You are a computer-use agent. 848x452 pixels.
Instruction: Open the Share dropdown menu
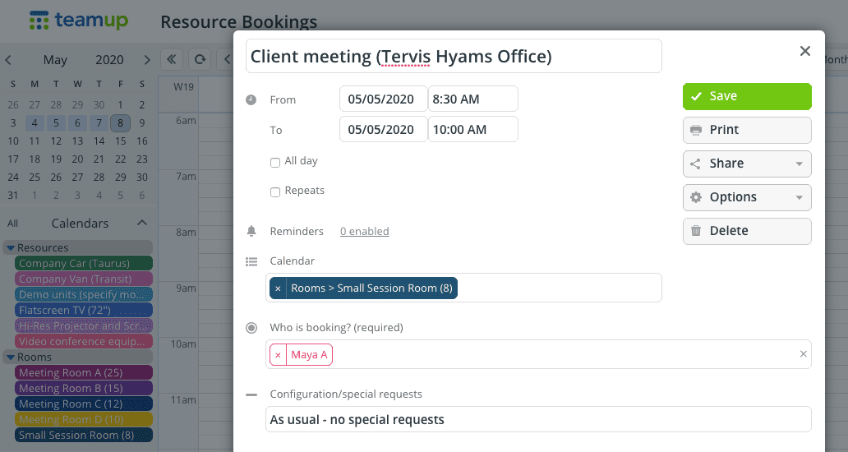point(747,164)
